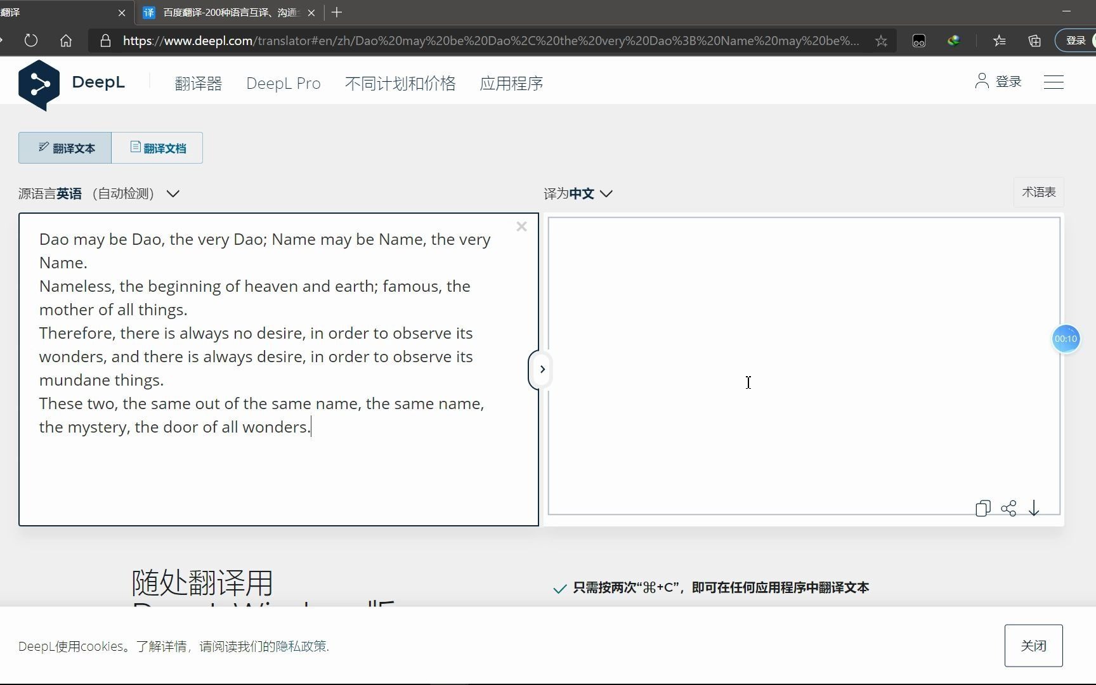This screenshot has width=1096, height=685.
Task: Refresh the browser page
Action: 30,41
